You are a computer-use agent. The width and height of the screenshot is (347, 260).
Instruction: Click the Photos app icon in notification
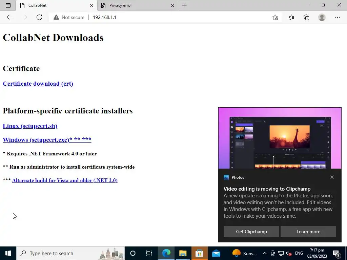226,177
